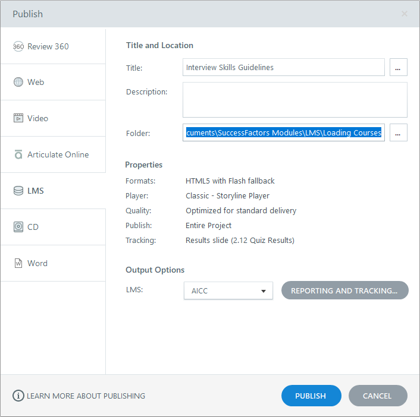Click into the Description text box
This screenshot has width=420, height=417.
(x=294, y=100)
